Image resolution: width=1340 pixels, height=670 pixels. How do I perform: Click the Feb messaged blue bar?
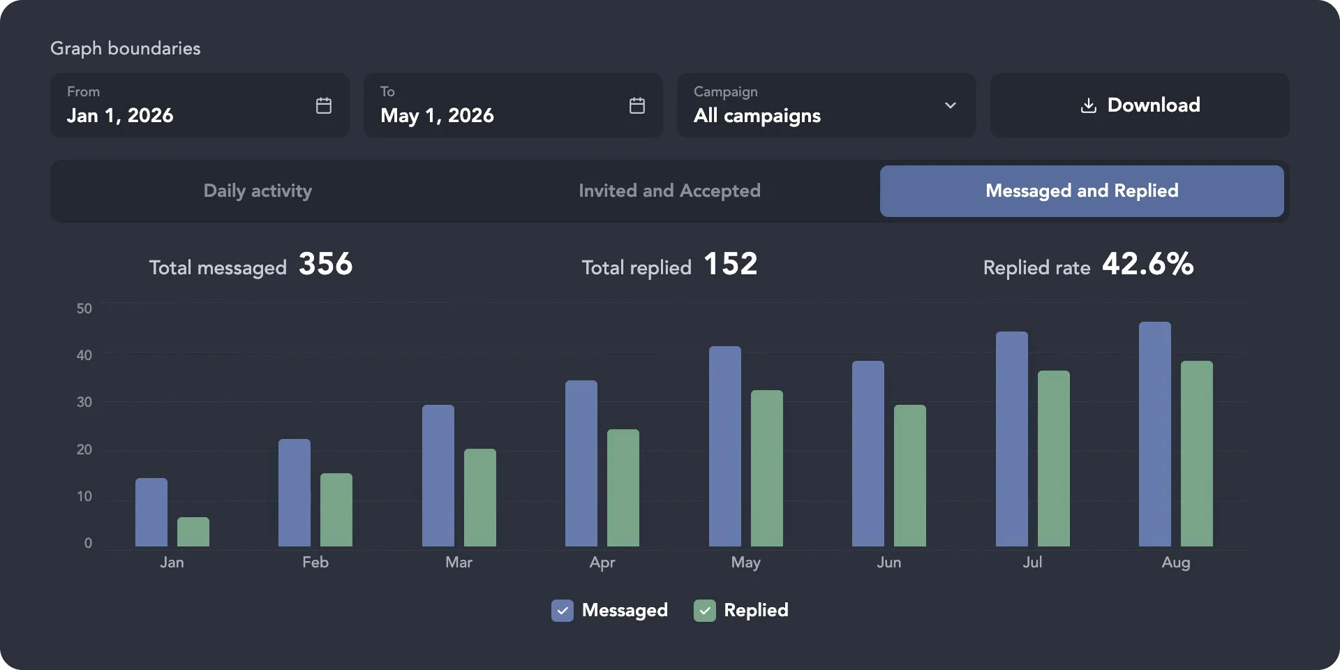coord(295,493)
